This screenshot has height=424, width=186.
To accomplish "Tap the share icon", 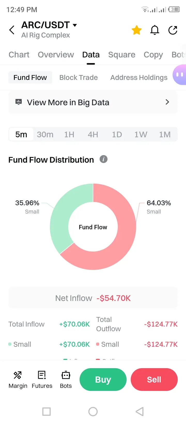I will [x=173, y=30].
